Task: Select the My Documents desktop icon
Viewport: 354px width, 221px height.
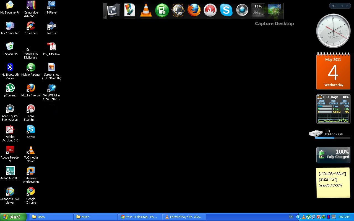Action: tap(10, 7)
